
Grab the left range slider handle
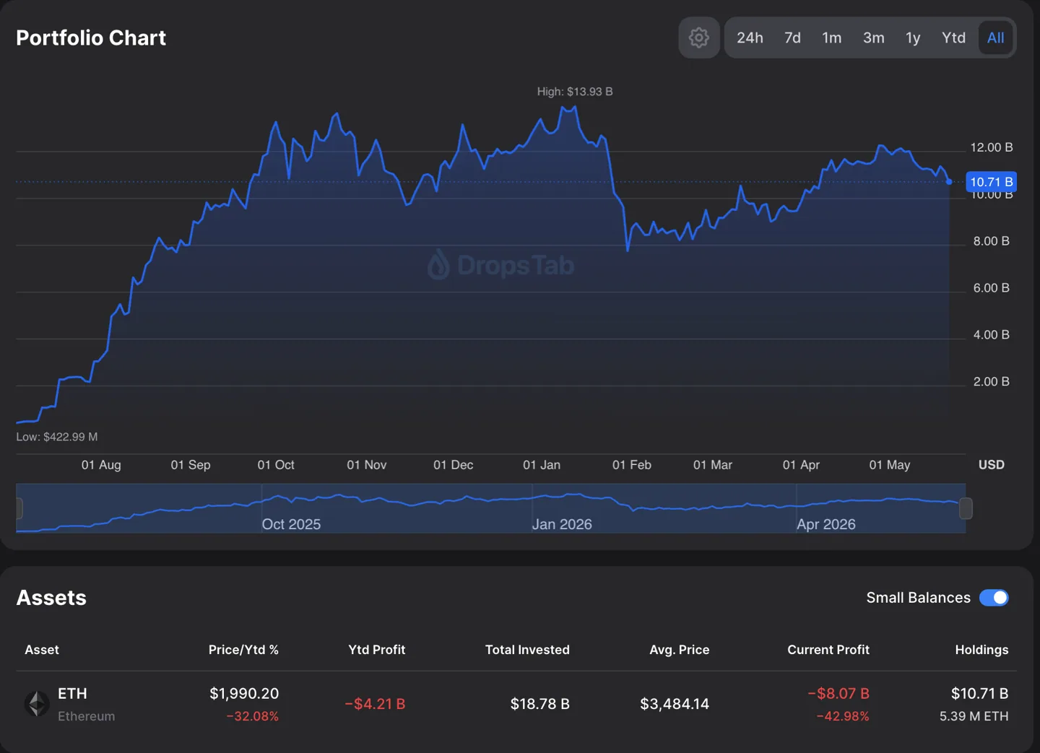coord(19,508)
